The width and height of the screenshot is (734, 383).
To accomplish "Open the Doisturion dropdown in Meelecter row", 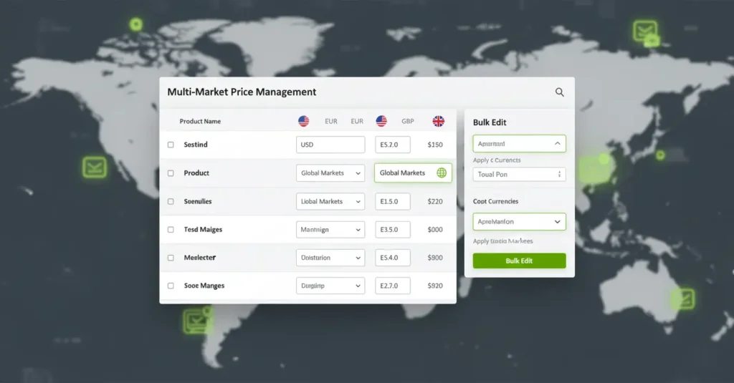I will click(x=330, y=258).
